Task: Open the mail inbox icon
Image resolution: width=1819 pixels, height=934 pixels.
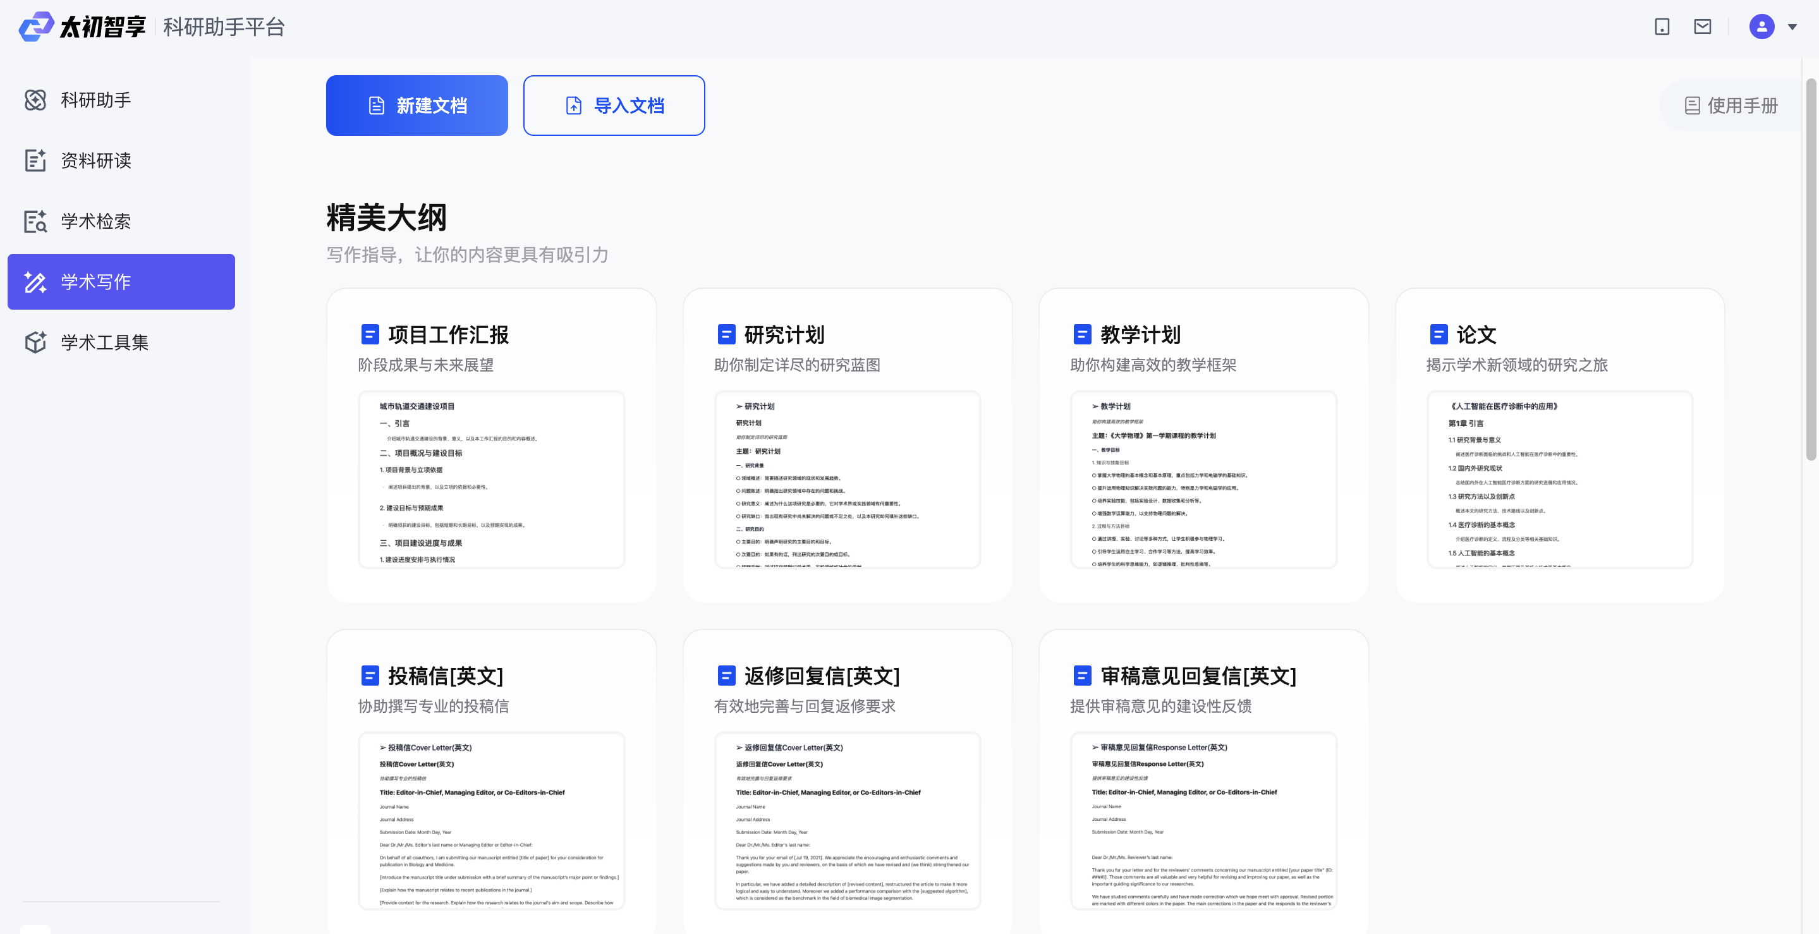Action: tap(1703, 27)
